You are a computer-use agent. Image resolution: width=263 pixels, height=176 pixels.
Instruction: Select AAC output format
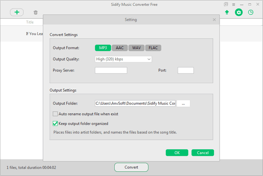(119, 48)
